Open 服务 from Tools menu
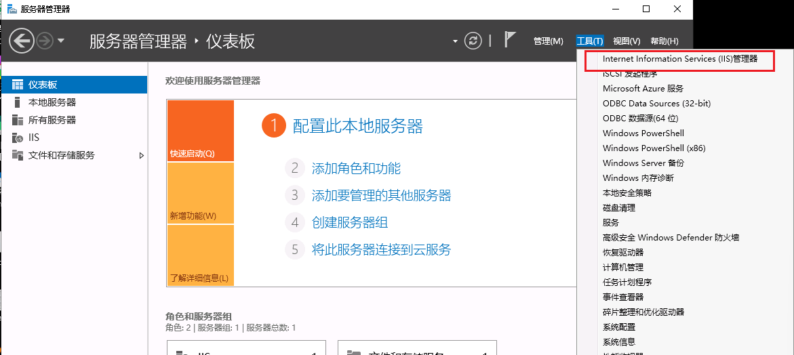This screenshot has height=355, width=794. pyautogui.click(x=611, y=222)
